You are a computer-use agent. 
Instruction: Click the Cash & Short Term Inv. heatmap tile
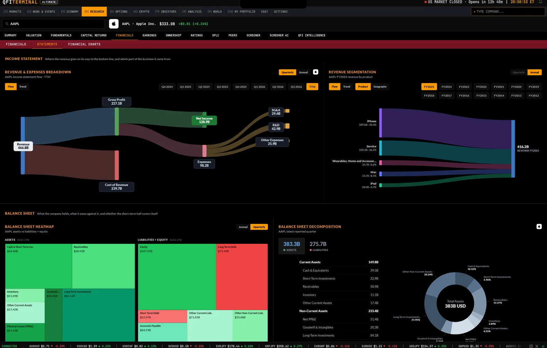39,266
